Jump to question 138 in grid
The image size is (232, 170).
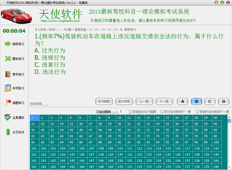(198, 155)
